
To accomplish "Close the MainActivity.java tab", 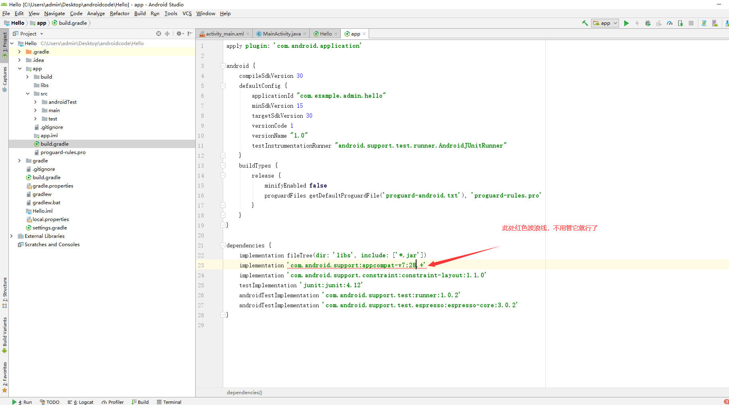I will pyautogui.click(x=305, y=34).
